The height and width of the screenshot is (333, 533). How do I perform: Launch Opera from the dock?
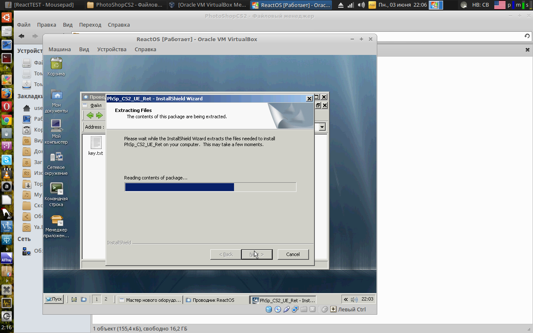coord(6,107)
